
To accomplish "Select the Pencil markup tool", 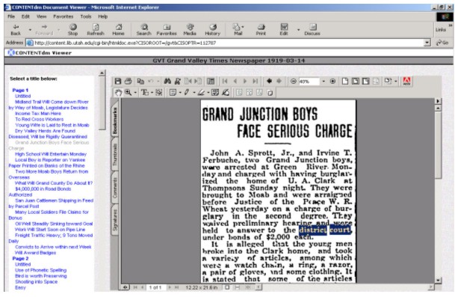I will click(x=187, y=93).
